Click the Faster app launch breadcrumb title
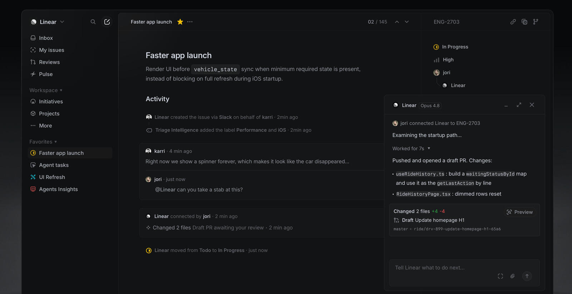This screenshot has width=572, height=294. (x=151, y=22)
